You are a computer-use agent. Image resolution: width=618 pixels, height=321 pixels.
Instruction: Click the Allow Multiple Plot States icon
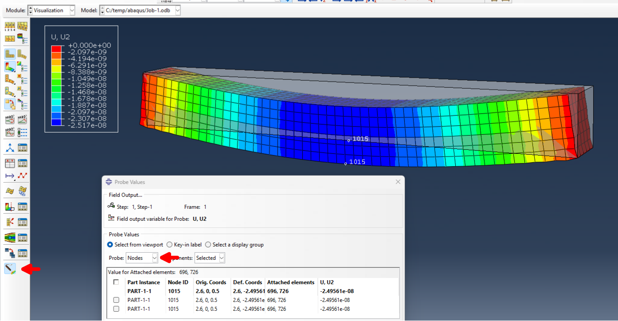pos(10,104)
